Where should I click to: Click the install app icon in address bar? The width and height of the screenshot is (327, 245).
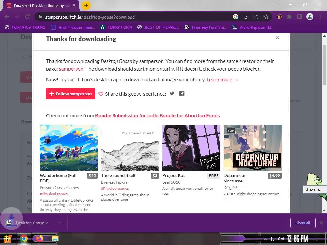click(246, 17)
